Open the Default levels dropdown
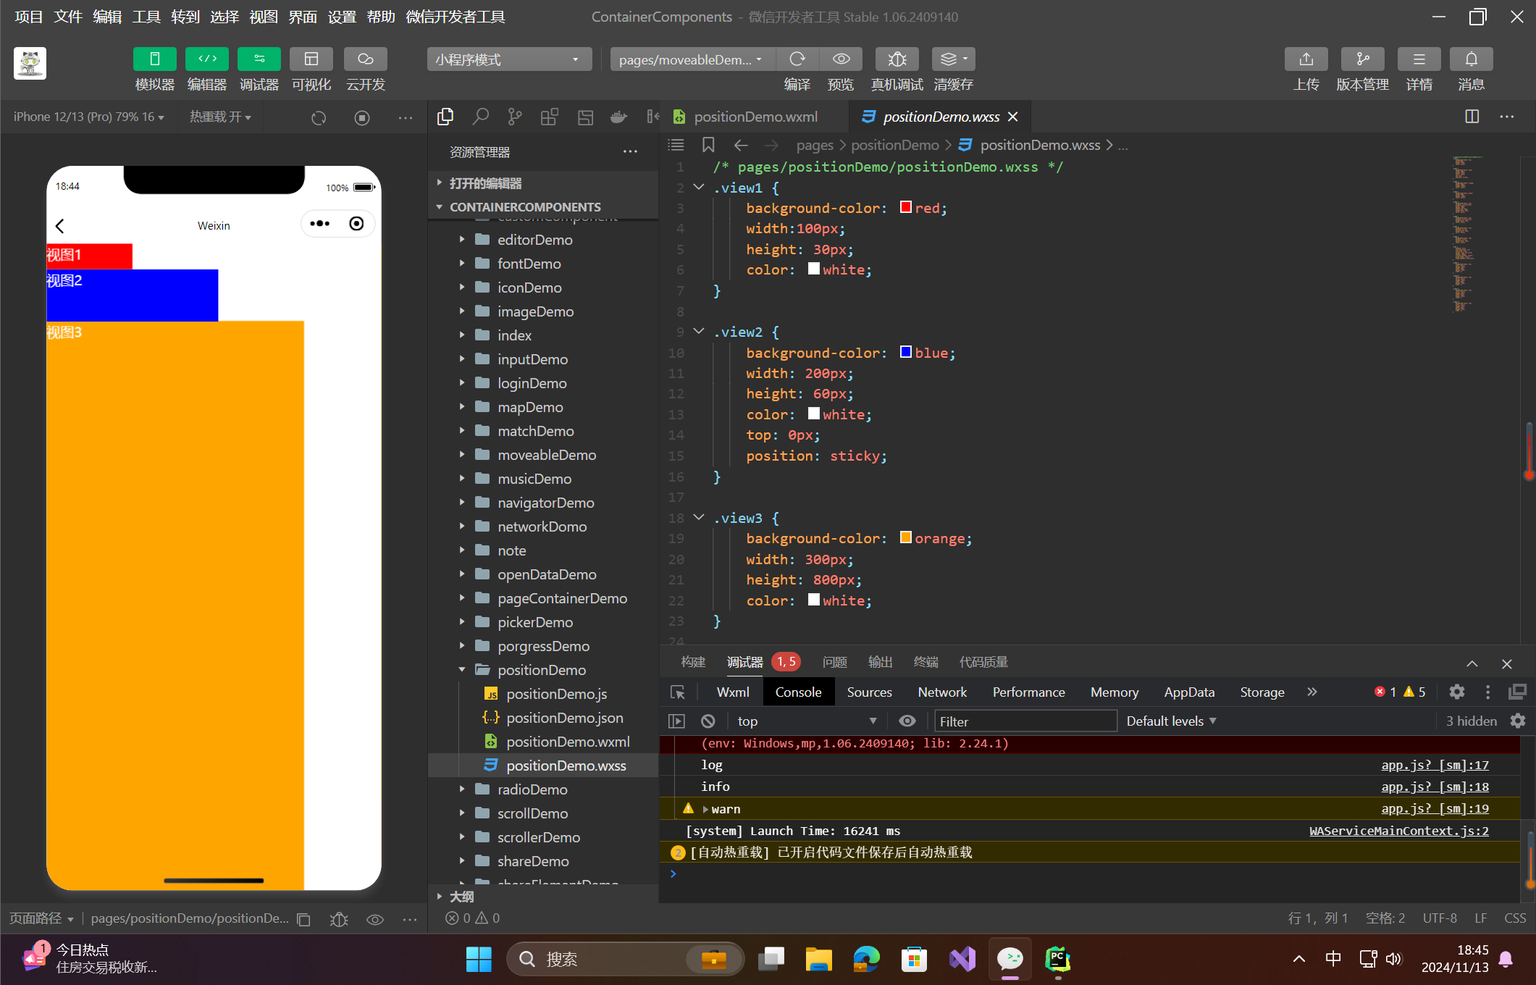 [x=1171, y=721]
